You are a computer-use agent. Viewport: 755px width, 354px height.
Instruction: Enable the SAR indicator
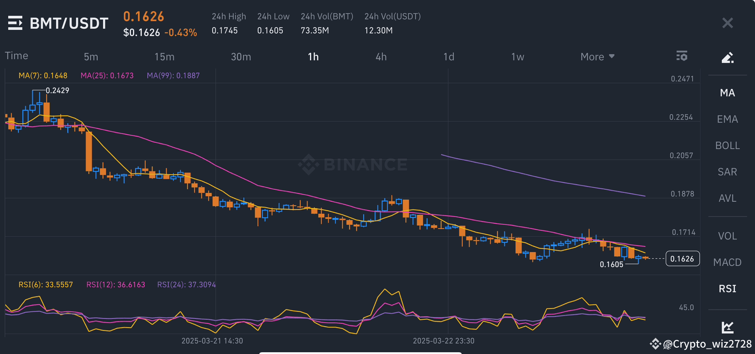coord(728,172)
